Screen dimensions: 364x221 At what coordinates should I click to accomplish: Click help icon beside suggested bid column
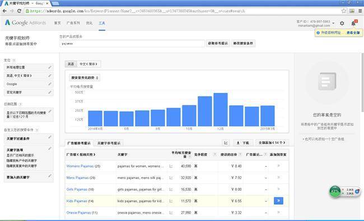point(240,154)
